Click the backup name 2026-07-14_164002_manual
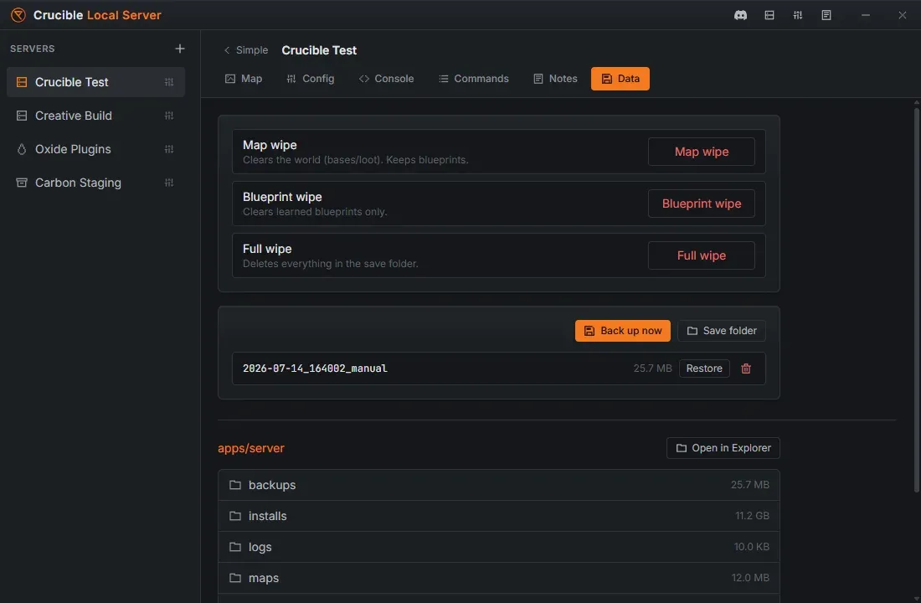The image size is (921, 603). point(315,368)
